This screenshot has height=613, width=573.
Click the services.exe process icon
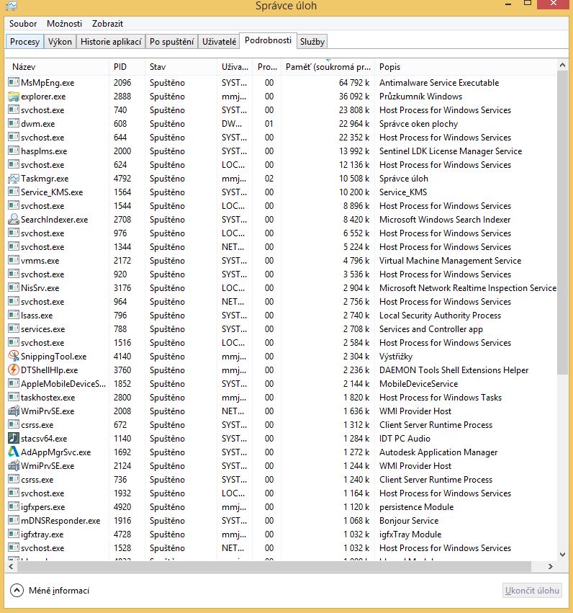click(14, 328)
